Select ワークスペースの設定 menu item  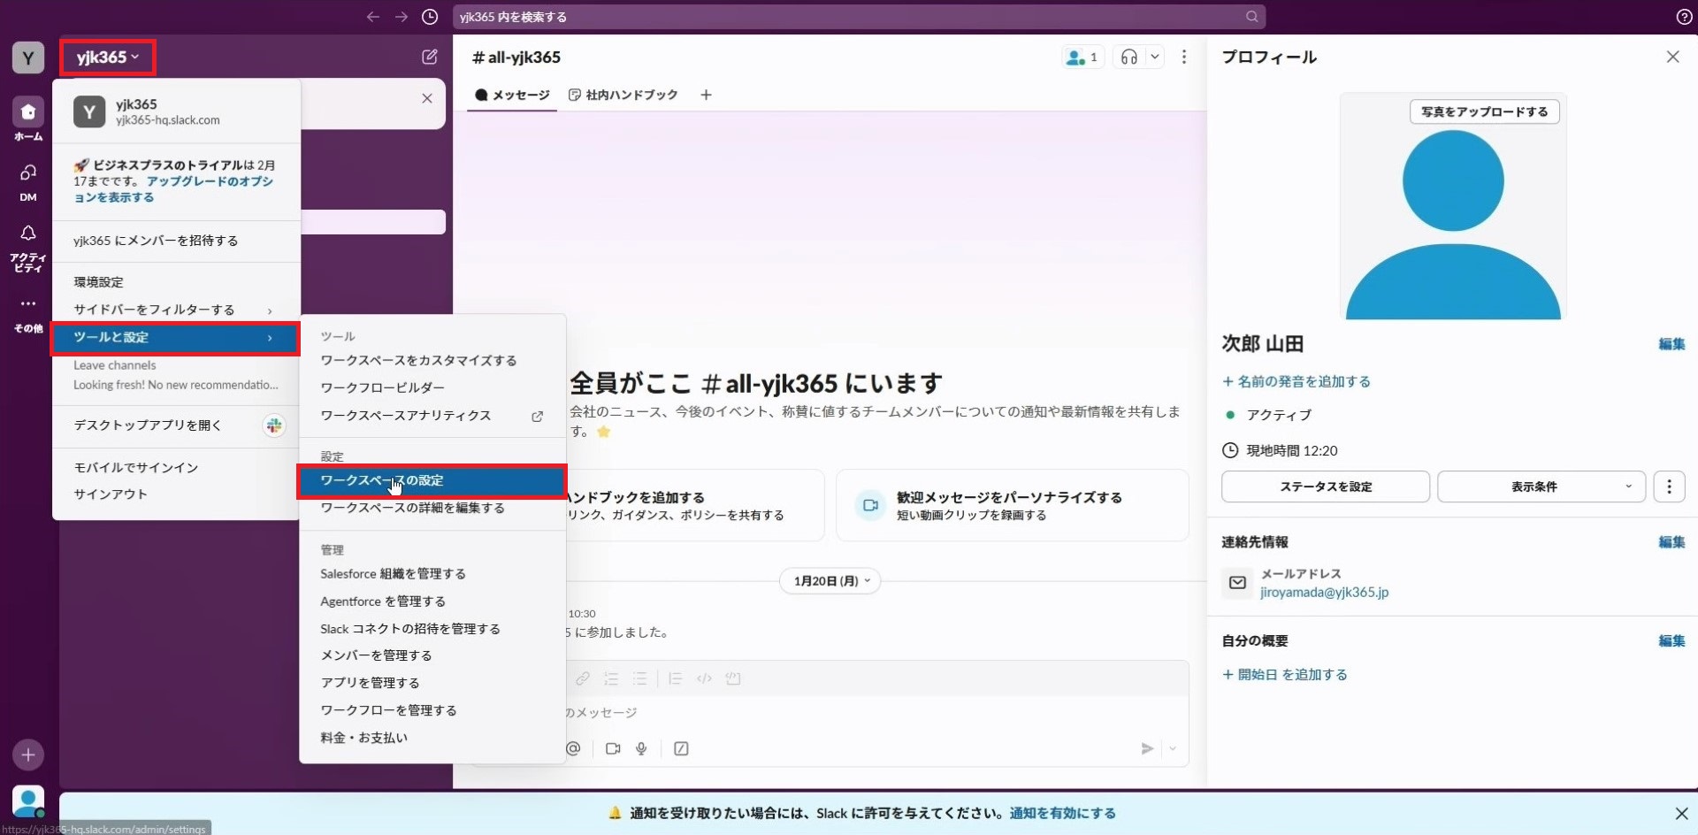[432, 481]
